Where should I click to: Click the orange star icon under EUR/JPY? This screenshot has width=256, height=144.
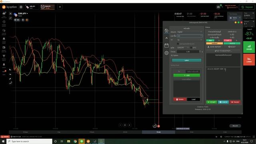click(x=27, y=20)
